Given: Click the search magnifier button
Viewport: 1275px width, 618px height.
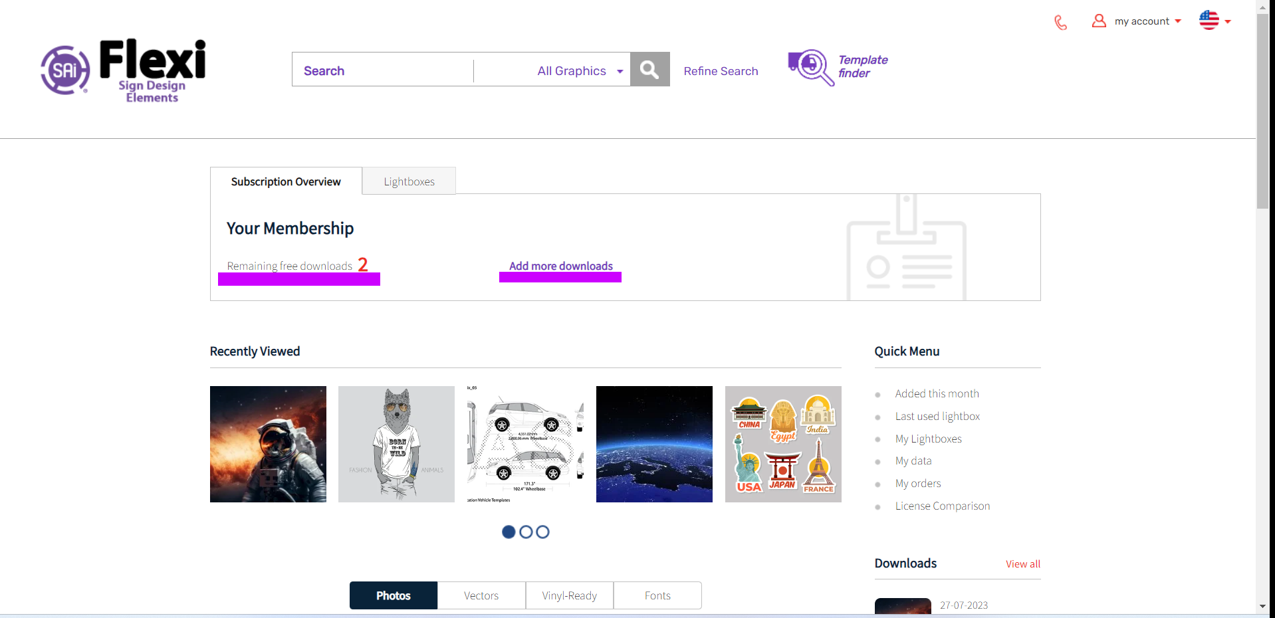Looking at the screenshot, I should [649, 69].
